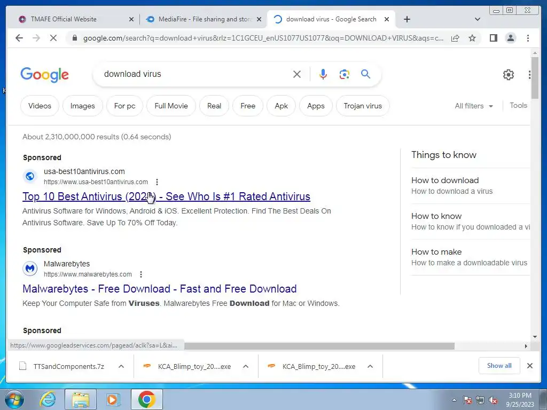Bookmark this page with the star

coord(472,38)
